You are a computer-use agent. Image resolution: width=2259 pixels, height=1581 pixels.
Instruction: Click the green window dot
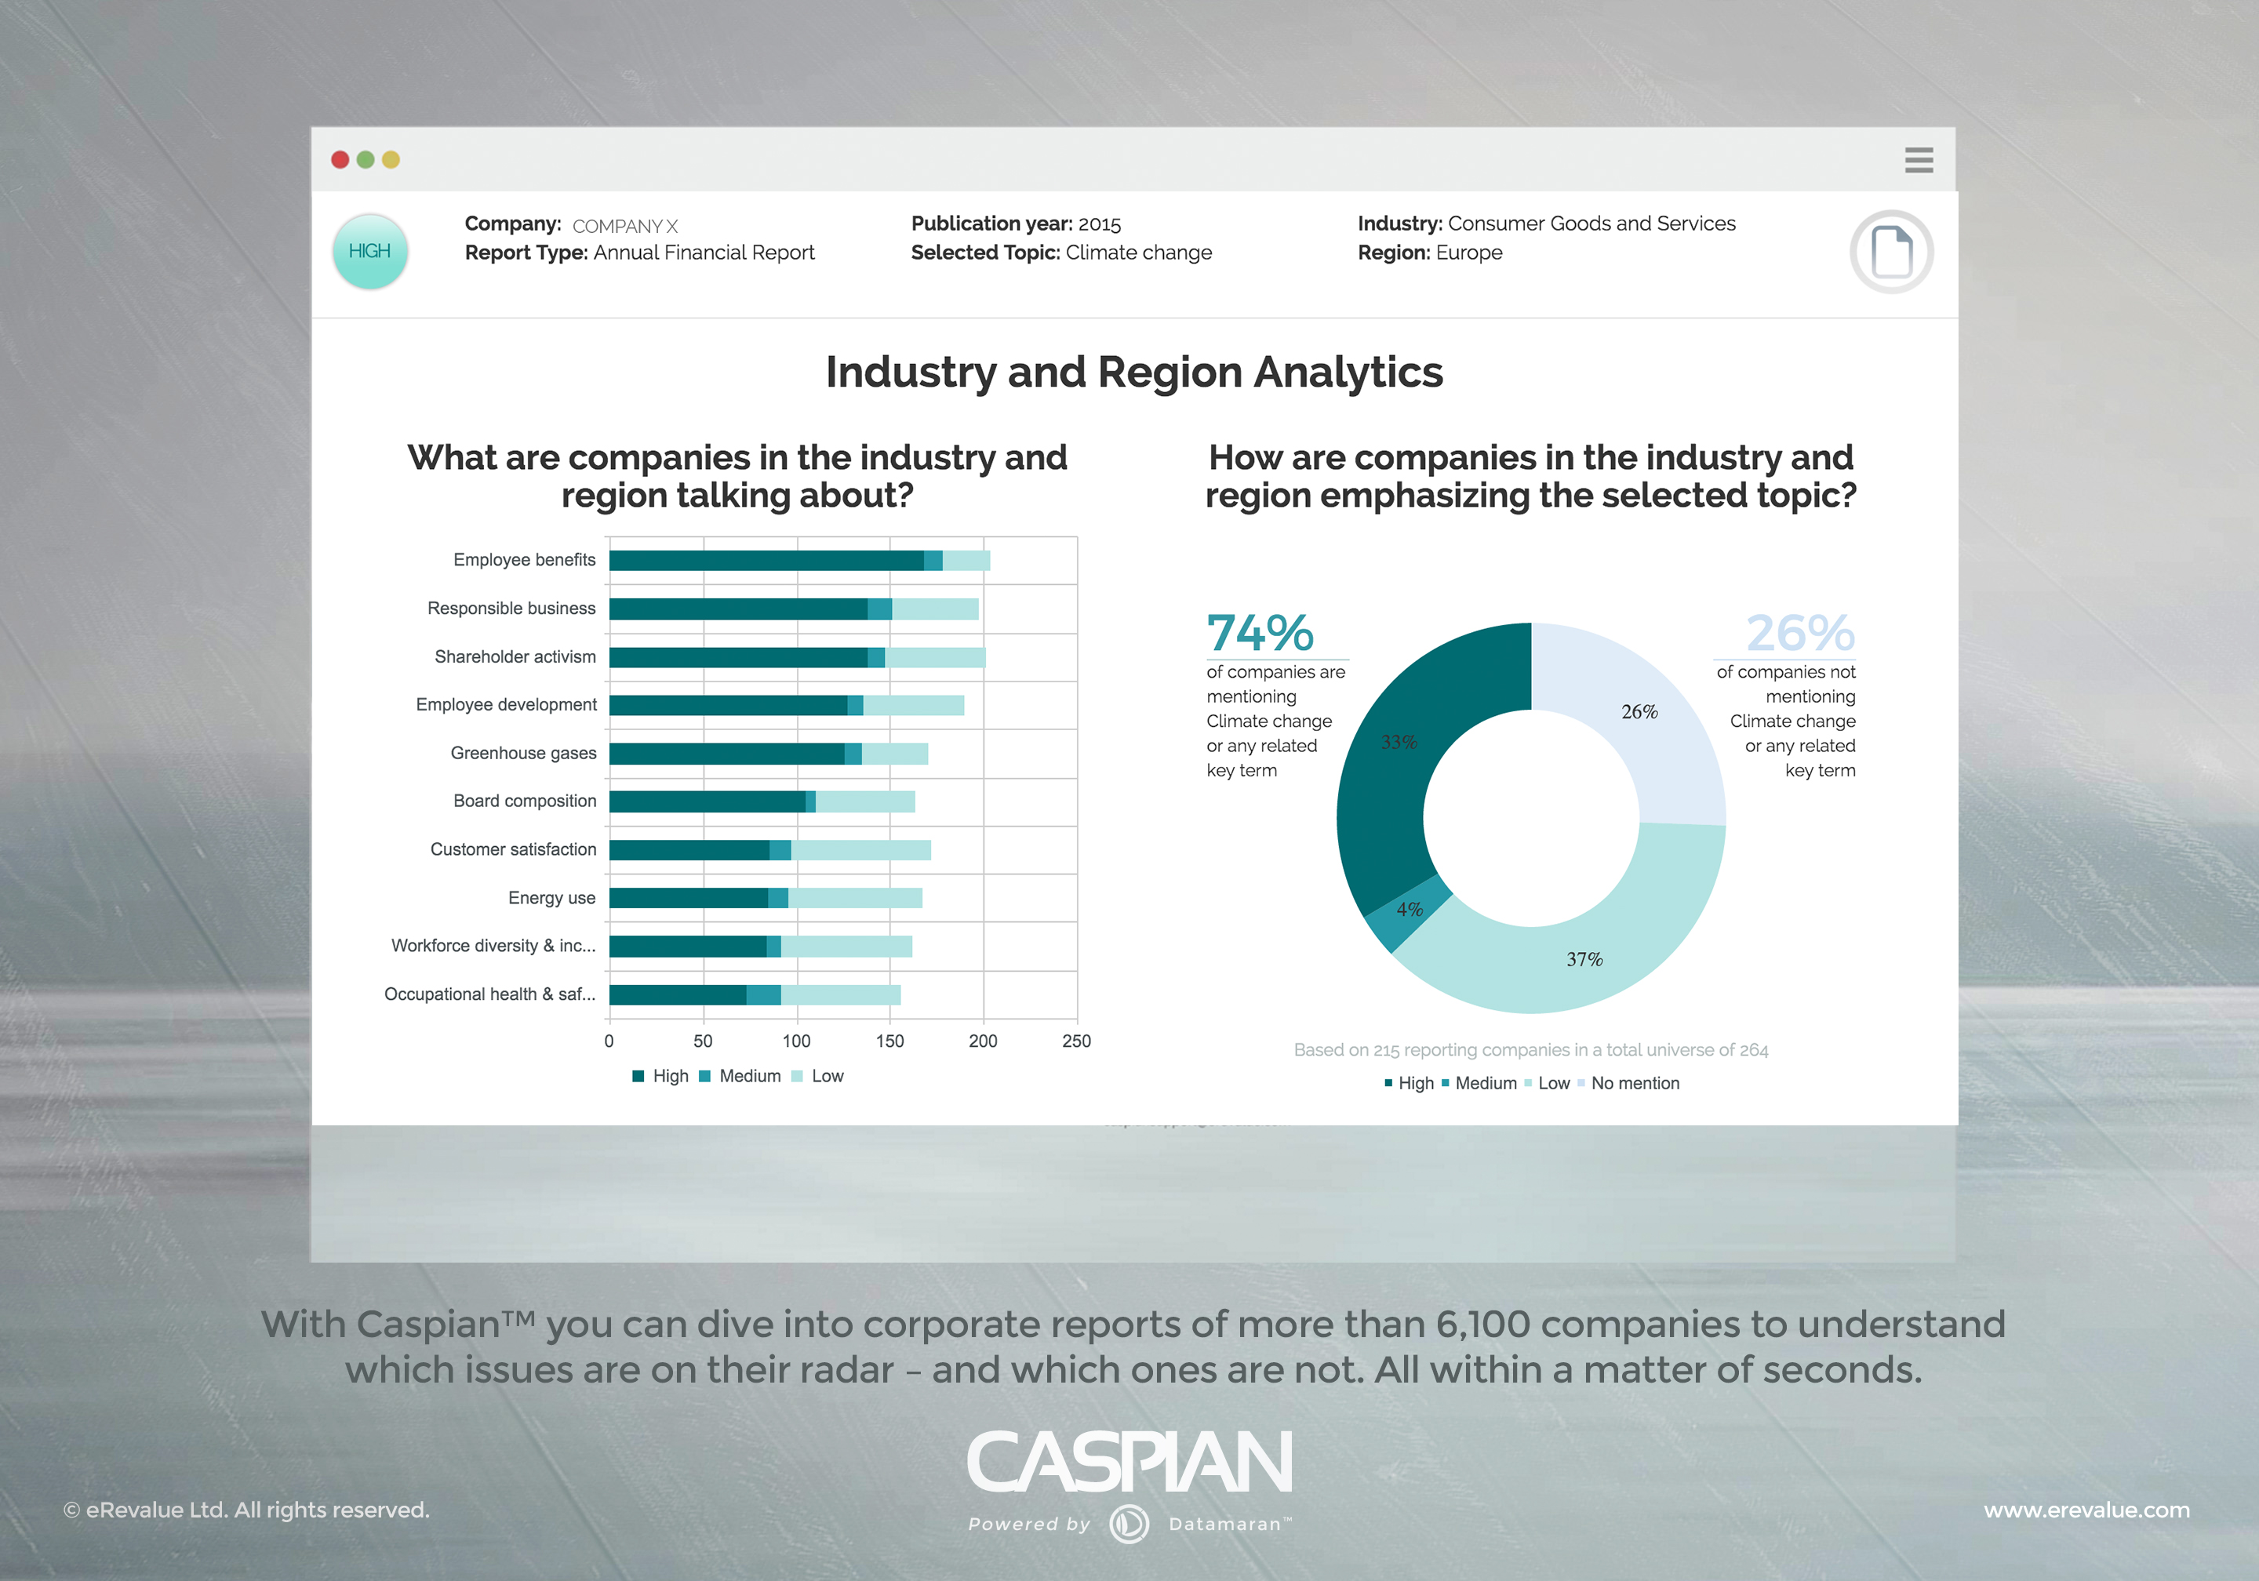point(365,159)
